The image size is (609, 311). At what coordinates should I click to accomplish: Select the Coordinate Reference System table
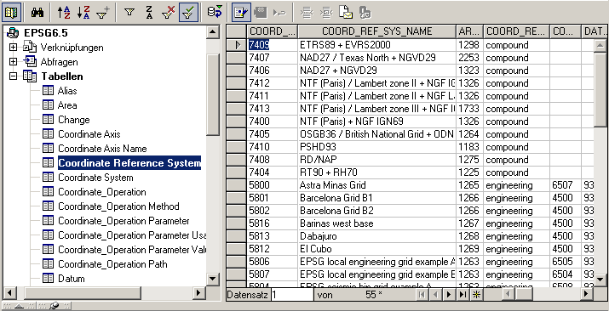[129, 163]
